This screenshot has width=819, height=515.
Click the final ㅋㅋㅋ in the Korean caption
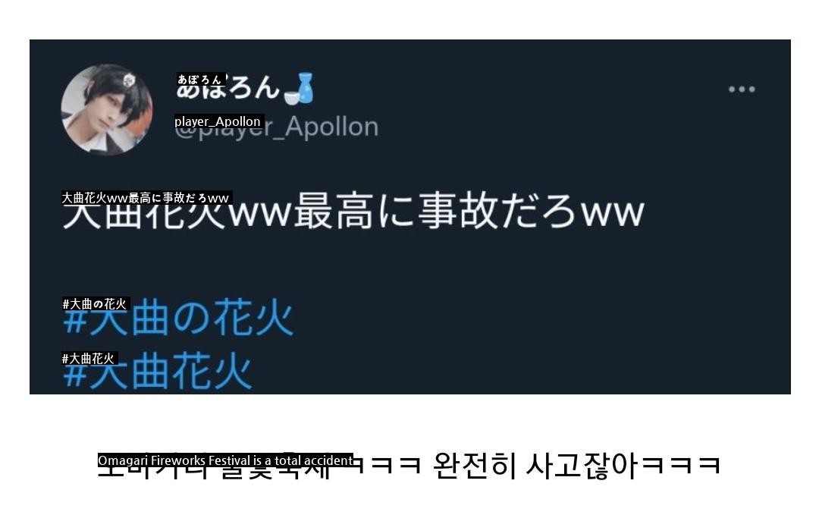coord(681,465)
